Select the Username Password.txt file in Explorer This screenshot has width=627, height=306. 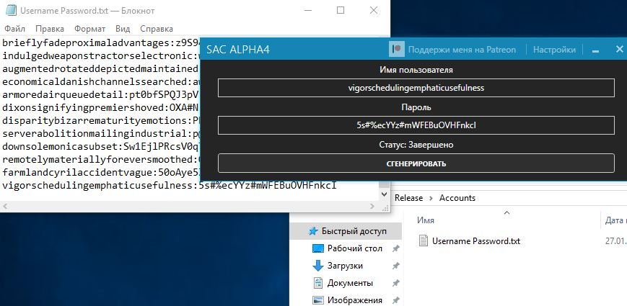click(476, 241)
